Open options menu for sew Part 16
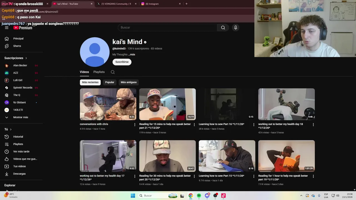Image resolution: width=356 pixels, height=200 pixels. 254,125
